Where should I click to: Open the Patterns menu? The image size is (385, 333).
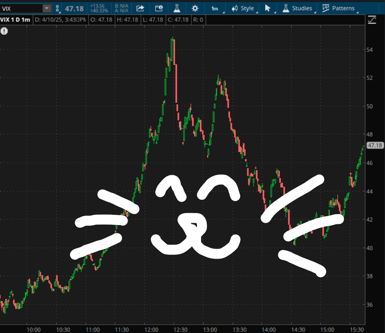[338, 8]
